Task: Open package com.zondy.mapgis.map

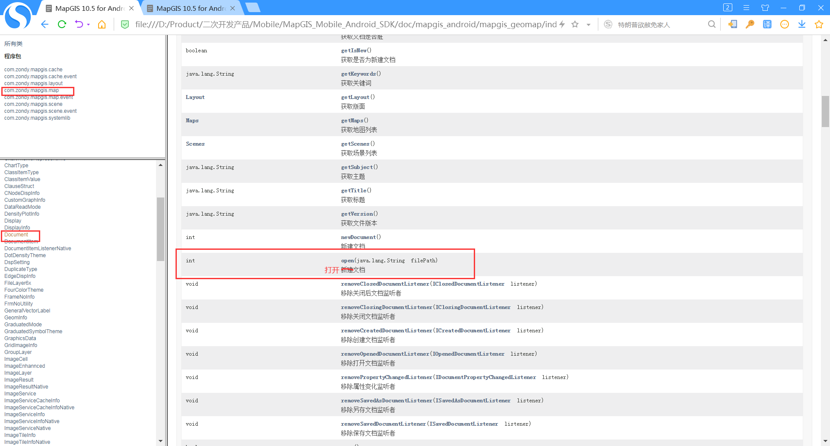Action: pyautogui.click(x=32, y=90)
